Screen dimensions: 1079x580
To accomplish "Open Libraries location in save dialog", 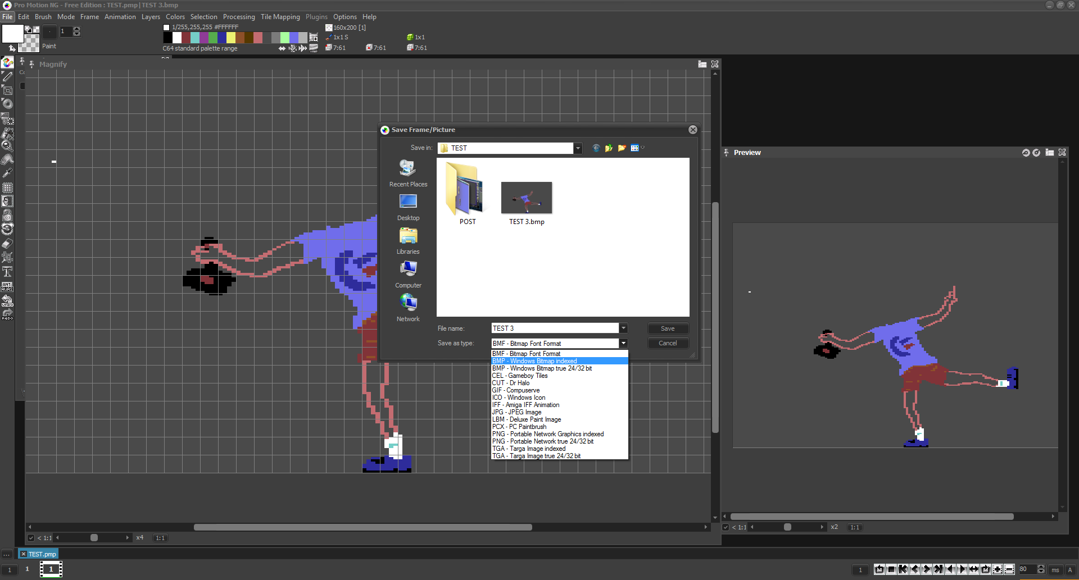I will (x=408, y=241).
